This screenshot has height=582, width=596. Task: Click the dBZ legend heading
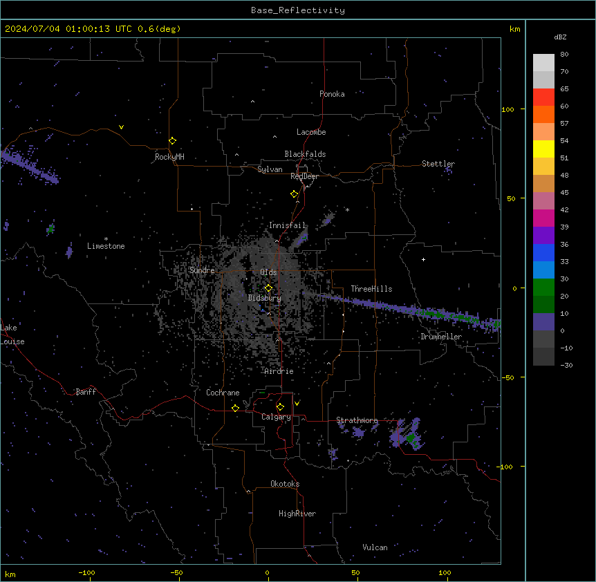(560, 37)
